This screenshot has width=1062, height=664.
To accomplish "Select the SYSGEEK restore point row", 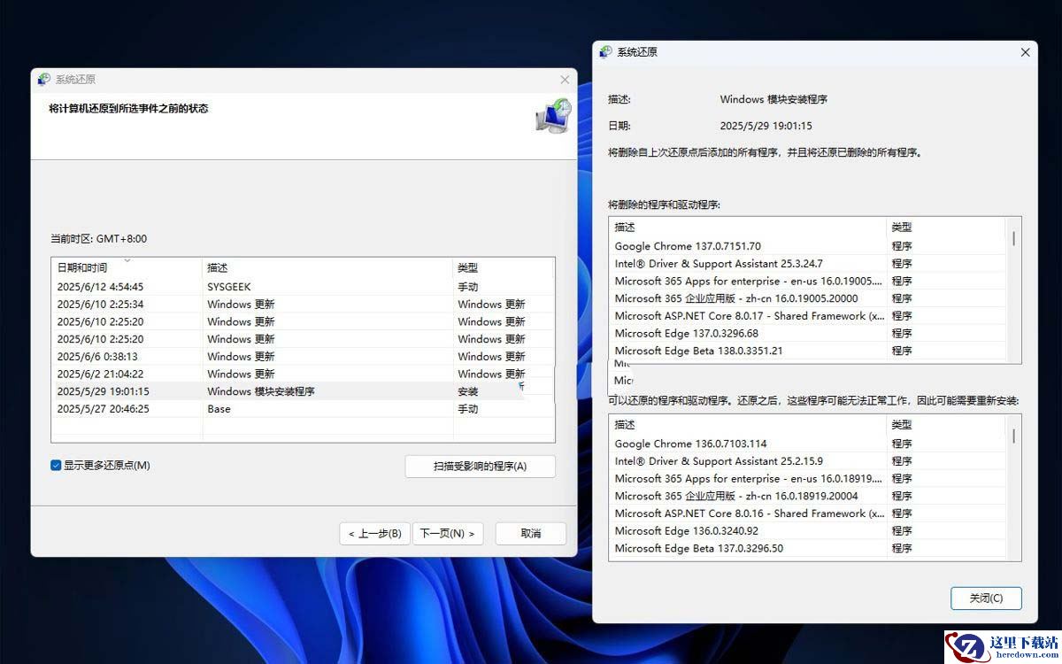I will [303, 287].
